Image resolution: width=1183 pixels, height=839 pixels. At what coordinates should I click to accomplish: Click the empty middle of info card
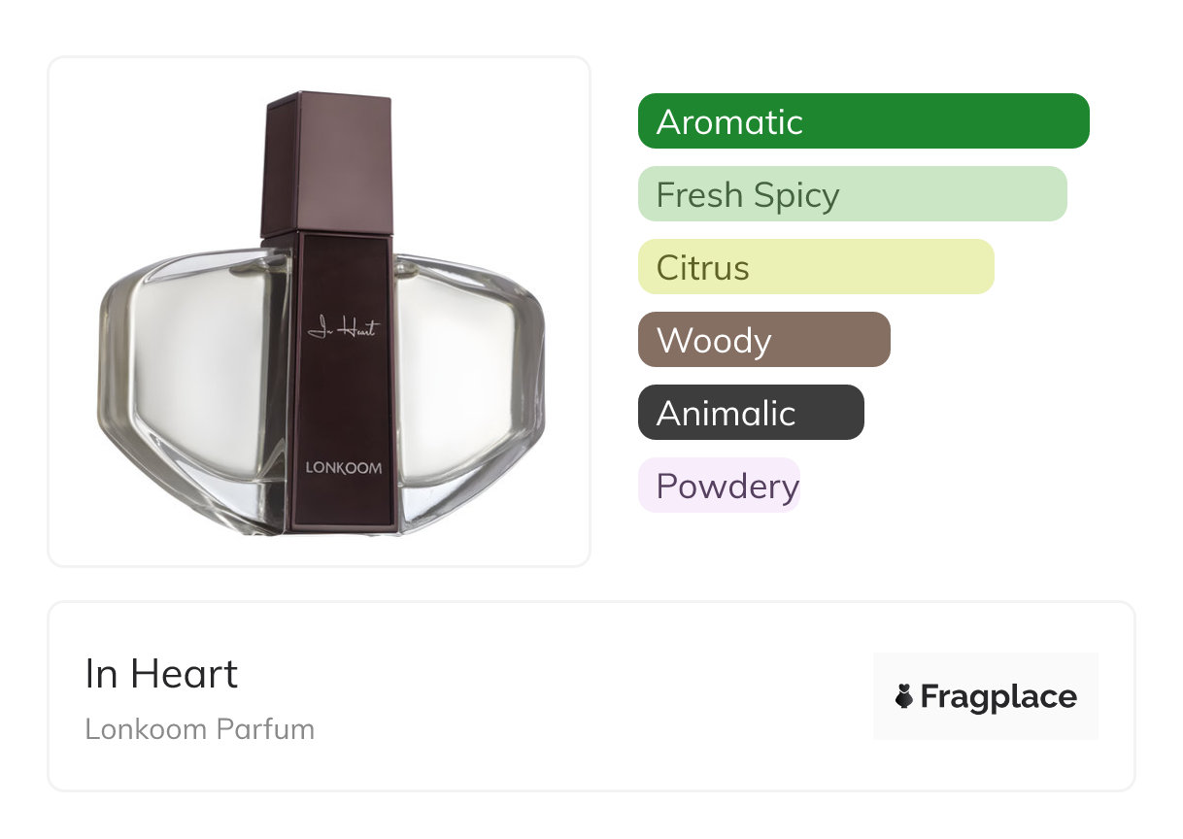[x=583, y=696]
